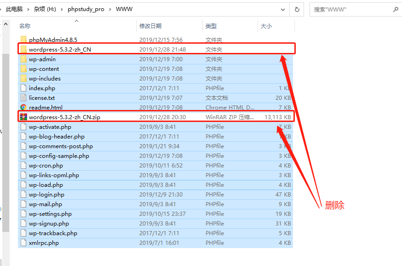The height and width of the screenshot is (266, 402).
Task: Select the wp-signup.php file name
Action: [49, 224]
